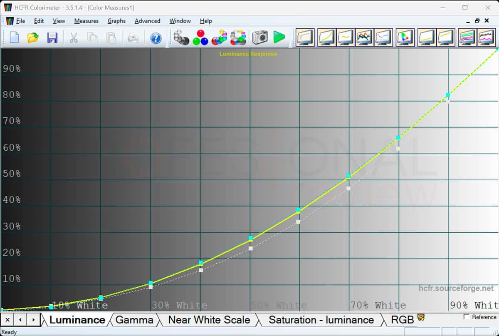
Task: Open About help via blue question mark
Action: coord(156,38)
